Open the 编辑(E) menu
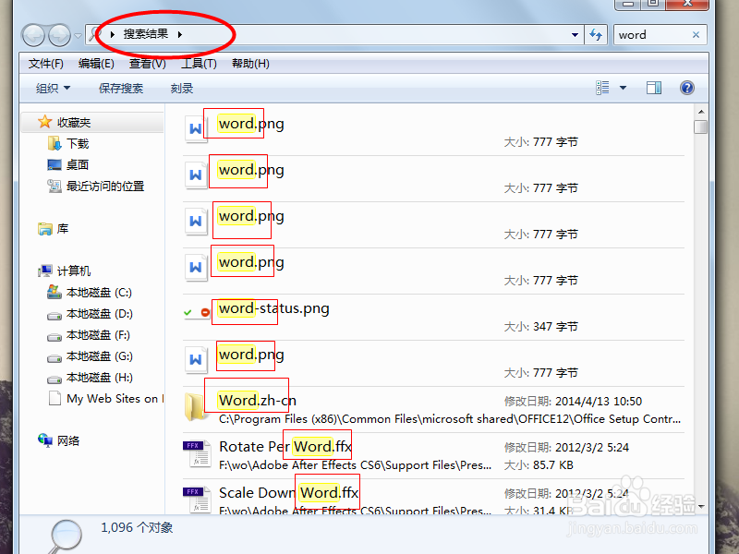739x554 pixels. point(96,64)
